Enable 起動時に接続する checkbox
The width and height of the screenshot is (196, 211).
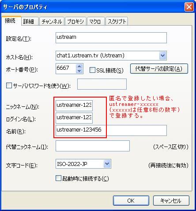[58, 178]
